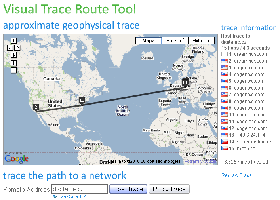Select hop 1. dreamhost.com text

click(x=249, y=54)
